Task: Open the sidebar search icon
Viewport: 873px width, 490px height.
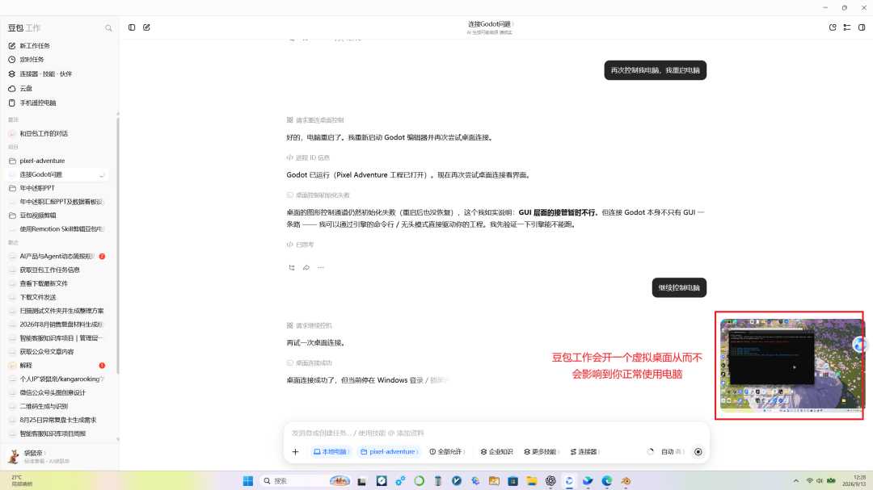Action: pyautogui.click(x=108, y=27)
